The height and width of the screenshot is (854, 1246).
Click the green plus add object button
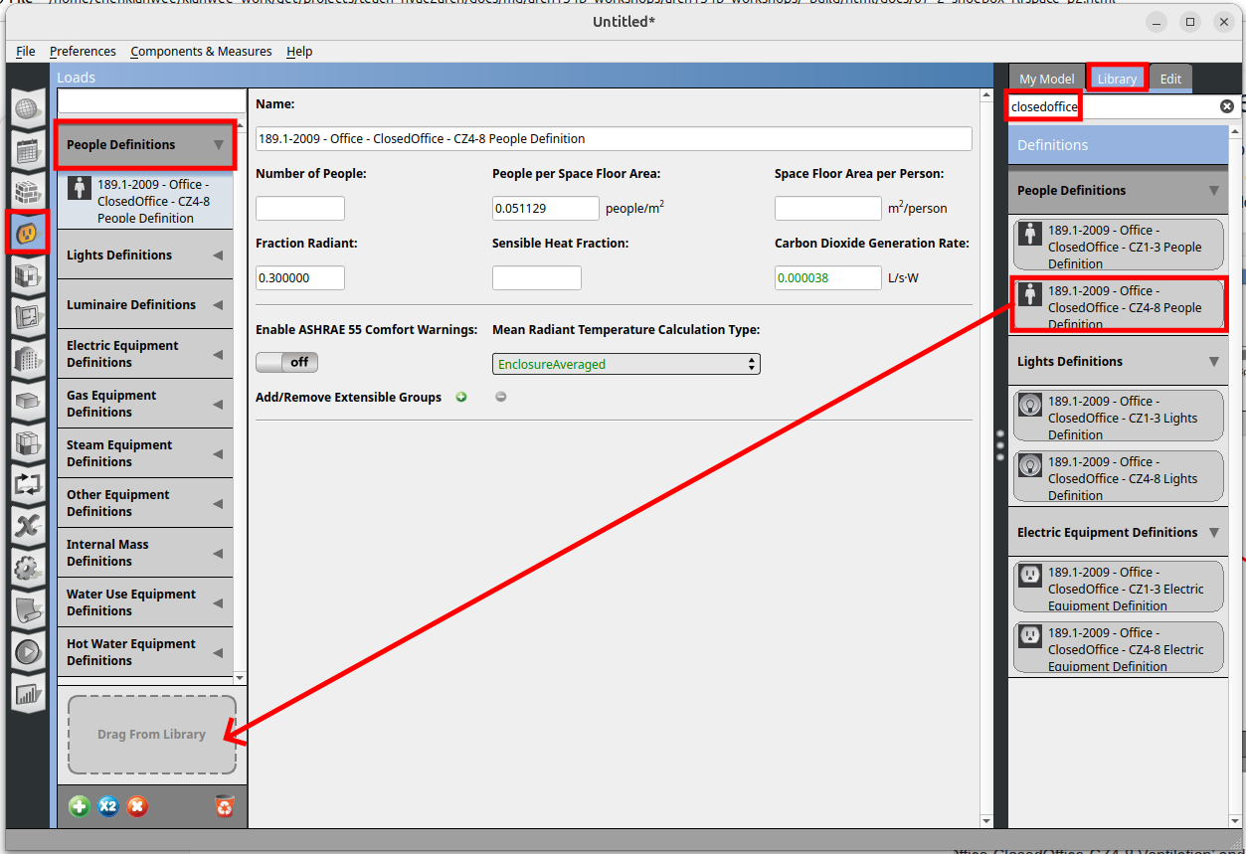click(x=80, y=806)
